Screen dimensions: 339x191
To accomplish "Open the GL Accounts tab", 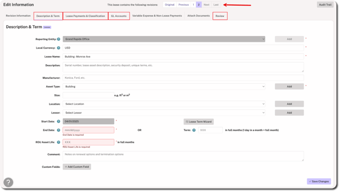I will [119, 16].
